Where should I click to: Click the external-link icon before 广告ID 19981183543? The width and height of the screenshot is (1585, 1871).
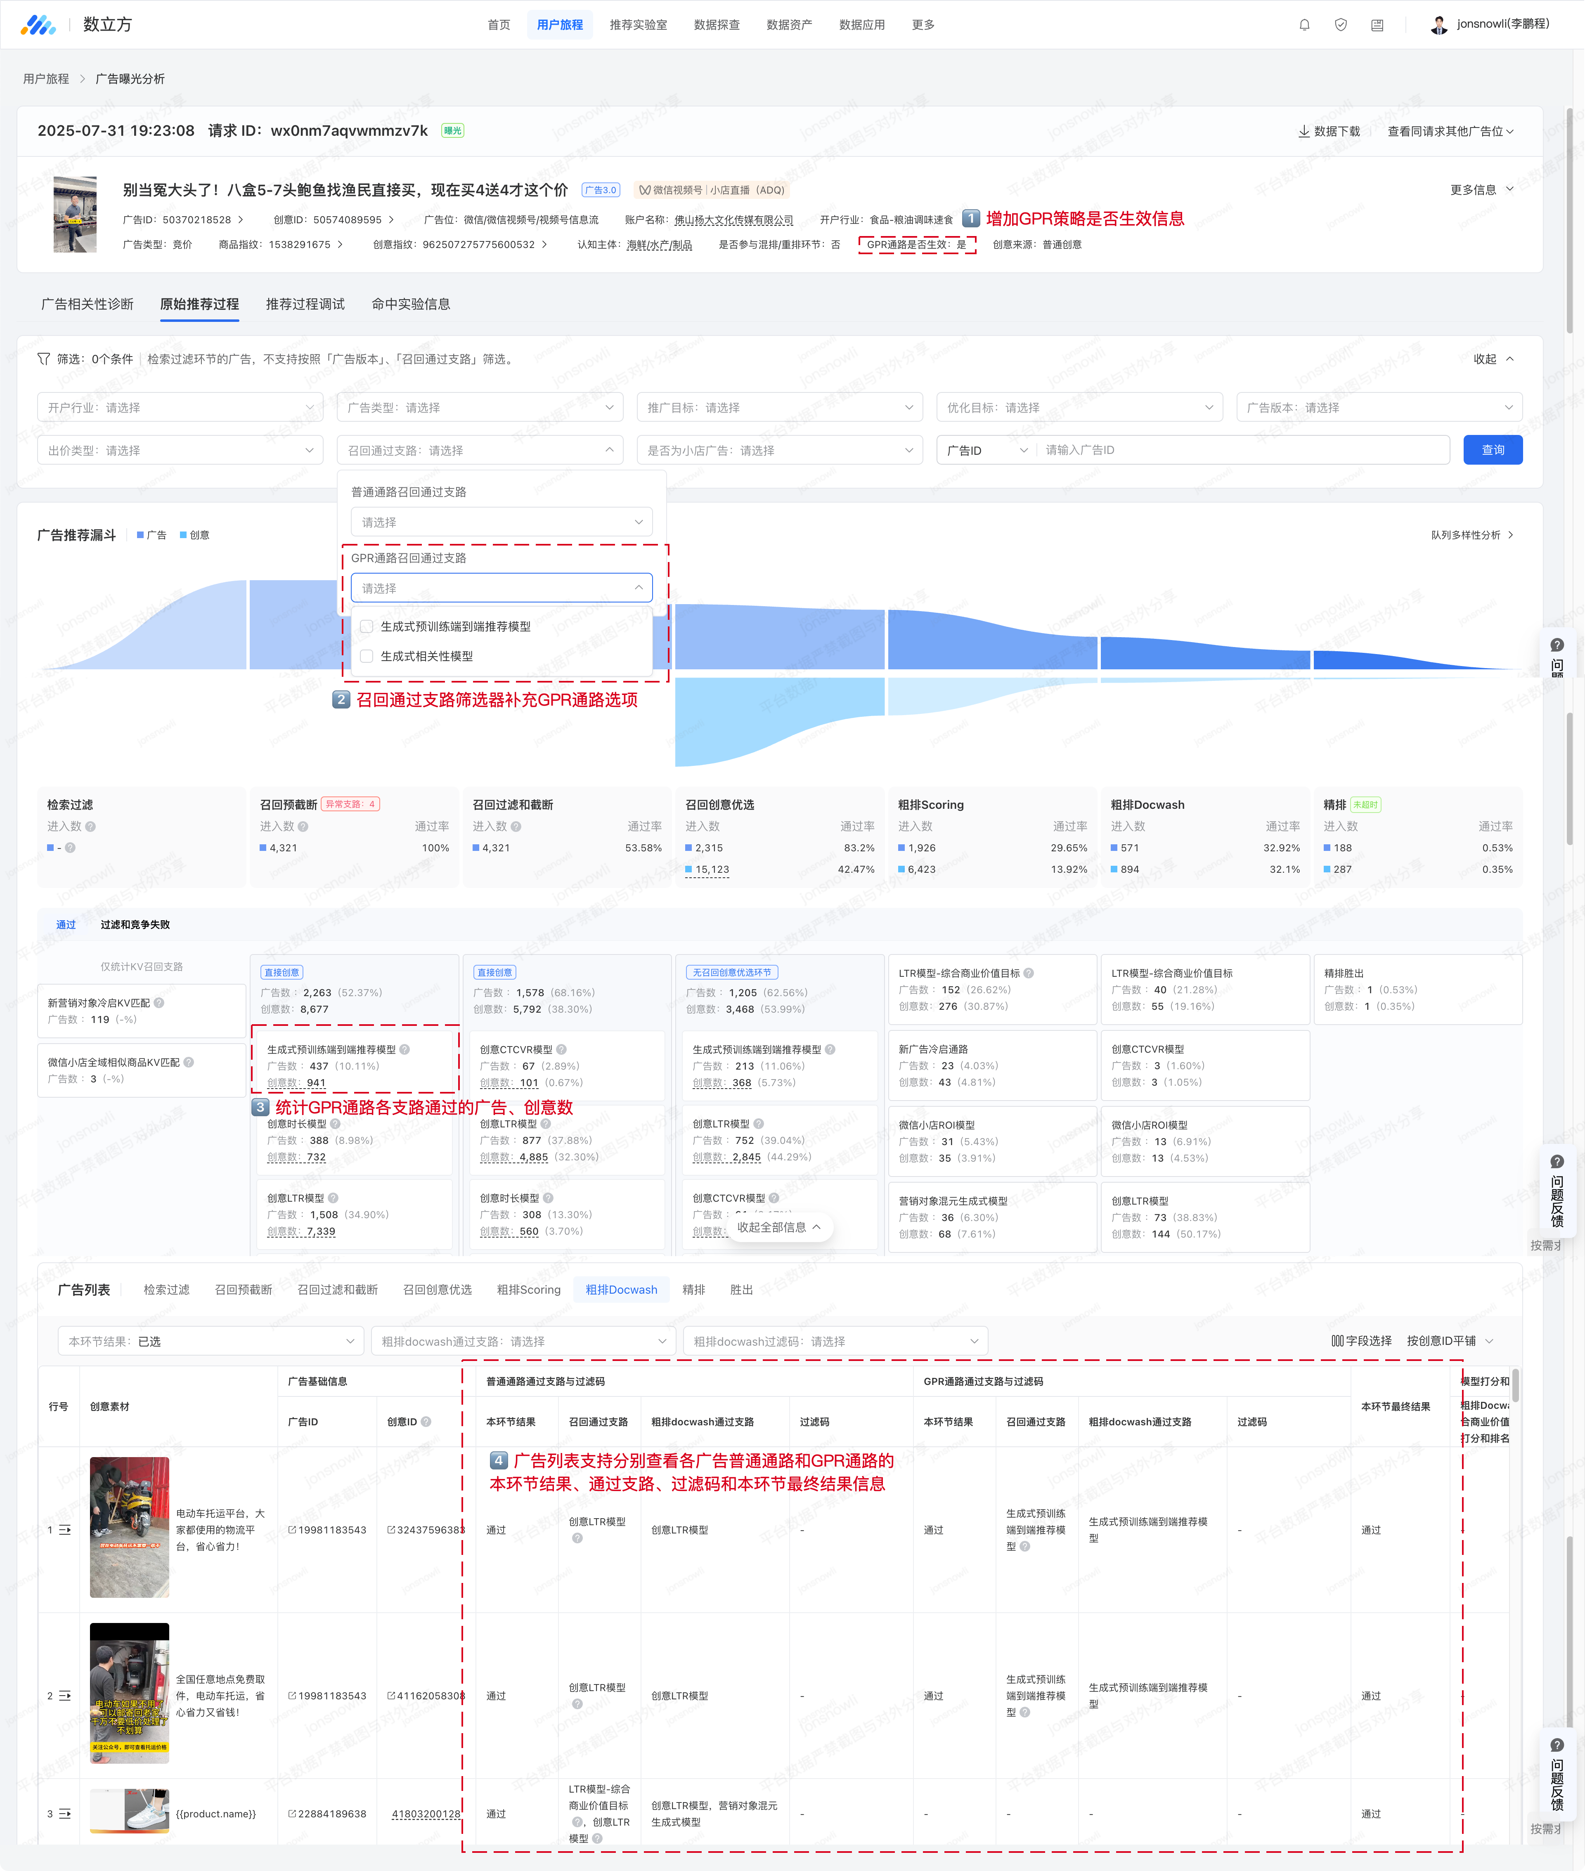point(292,1530)
